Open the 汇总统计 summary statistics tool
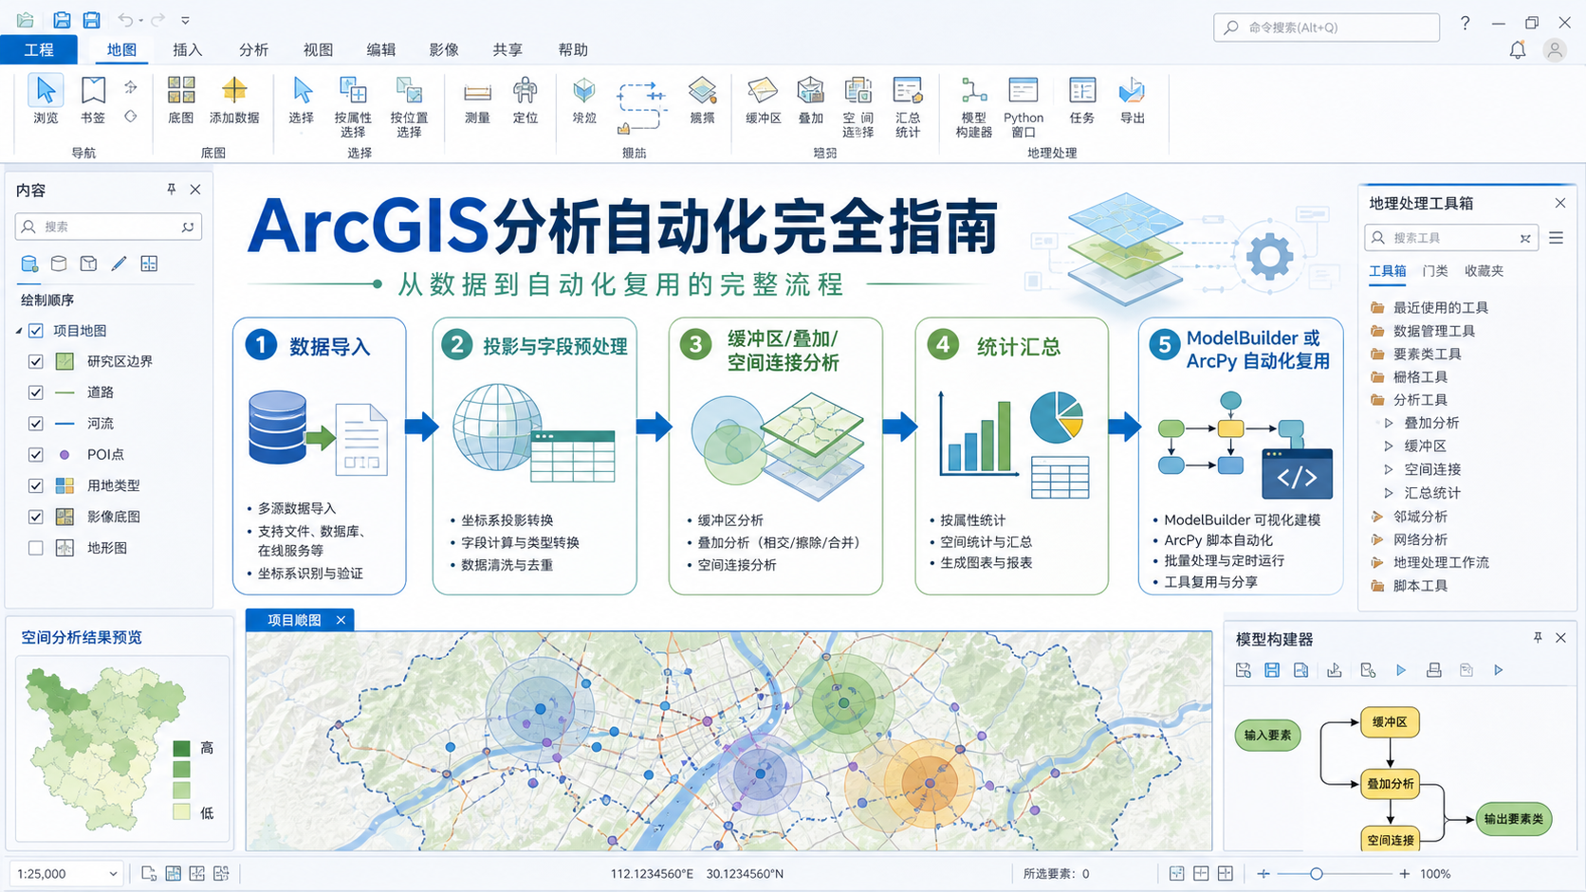This screenshot has width=1586, height=892. coord(908,106)
